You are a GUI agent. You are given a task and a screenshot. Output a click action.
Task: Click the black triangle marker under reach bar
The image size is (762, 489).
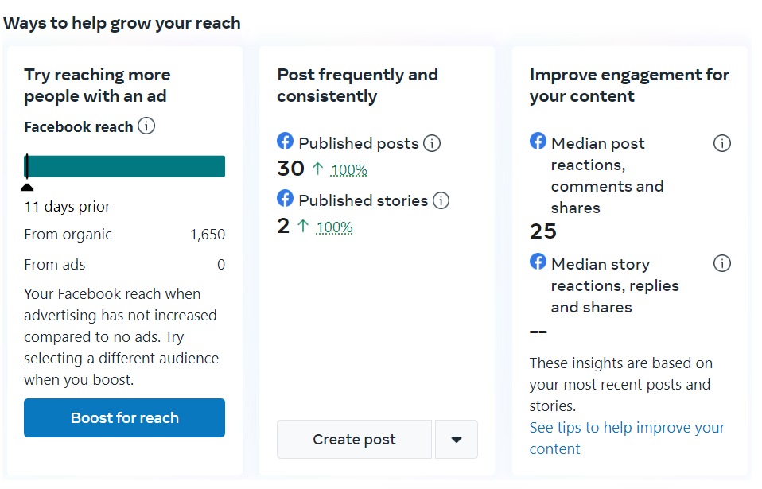pos(27,187)
